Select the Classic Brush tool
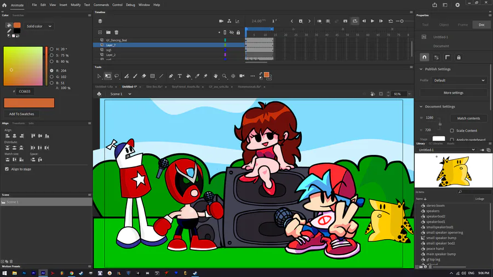The image size is (493, 277). [135, 76]
